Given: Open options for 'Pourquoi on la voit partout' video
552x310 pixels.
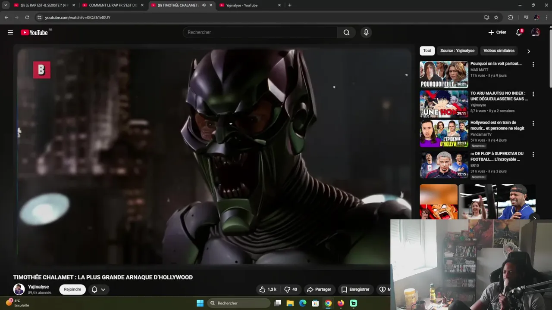Looking at the screenshot, I should tap(533, 64).
